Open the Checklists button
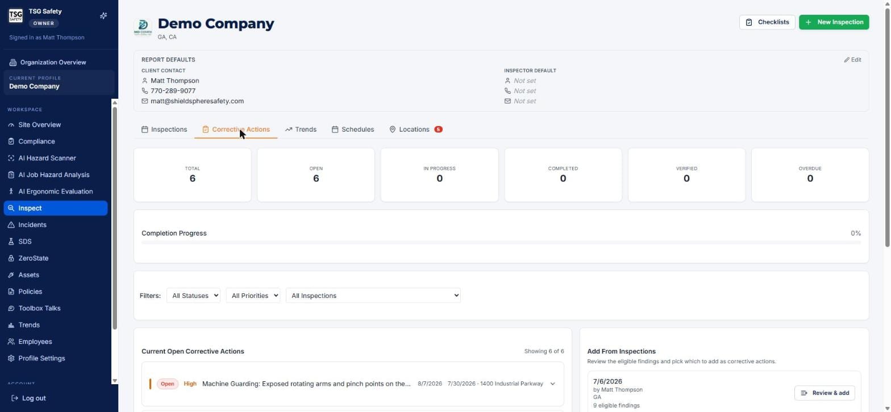 (767, 22)
